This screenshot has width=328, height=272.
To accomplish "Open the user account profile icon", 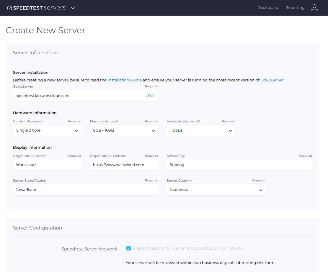I will point(314,8).
